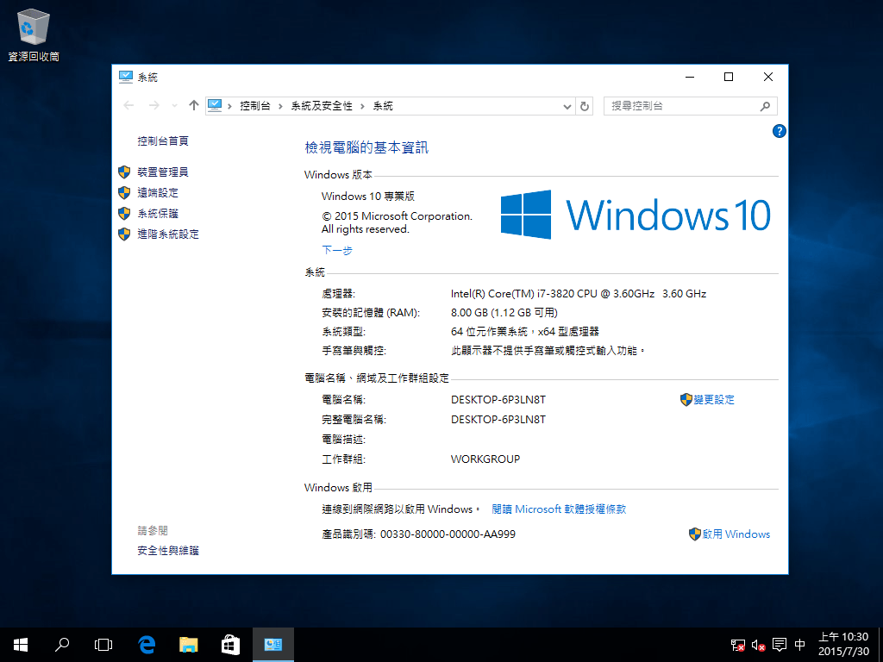
Task: Open Action Center notifications icon
Action: coord(780,645)
